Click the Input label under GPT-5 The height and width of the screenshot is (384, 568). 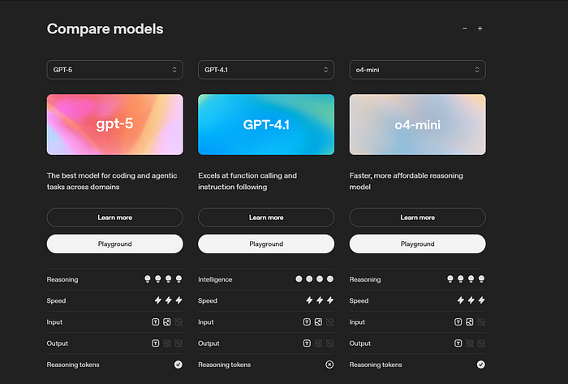(54, 322)
